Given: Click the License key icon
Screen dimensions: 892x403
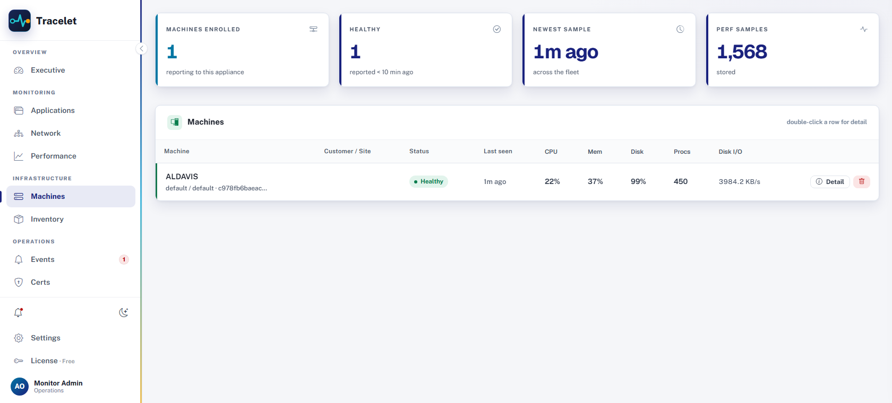Looking at the screenshot, I should (19, 361).
